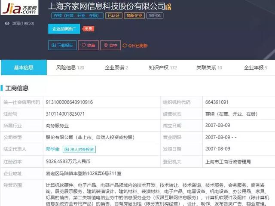This screenshot has width=275, height=206.
Task: Click the organization code 664391091
Action: (217, 102)
